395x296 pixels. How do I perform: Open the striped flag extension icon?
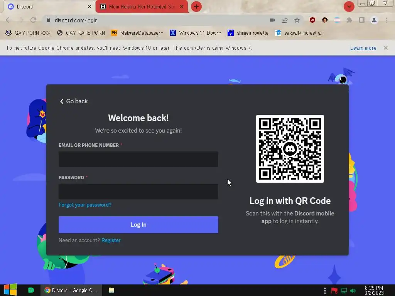(x=337, y=20)
